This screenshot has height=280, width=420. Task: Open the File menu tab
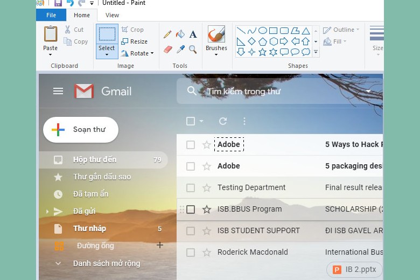[51, 15]
